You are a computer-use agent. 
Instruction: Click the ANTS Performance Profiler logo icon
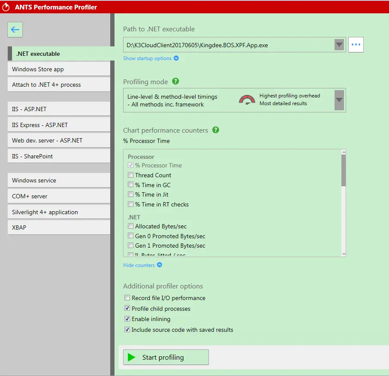coord(6,6)
